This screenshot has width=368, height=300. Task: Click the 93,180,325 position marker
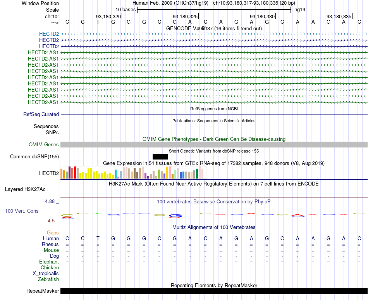click(x=186, y=16)
